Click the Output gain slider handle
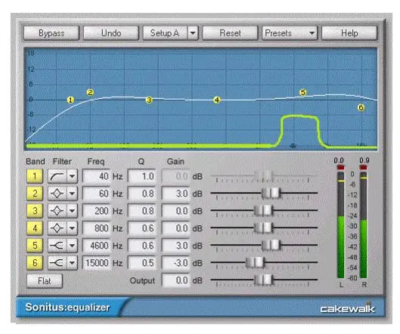Viewport: 400px width, 334px height. point(264,280)
